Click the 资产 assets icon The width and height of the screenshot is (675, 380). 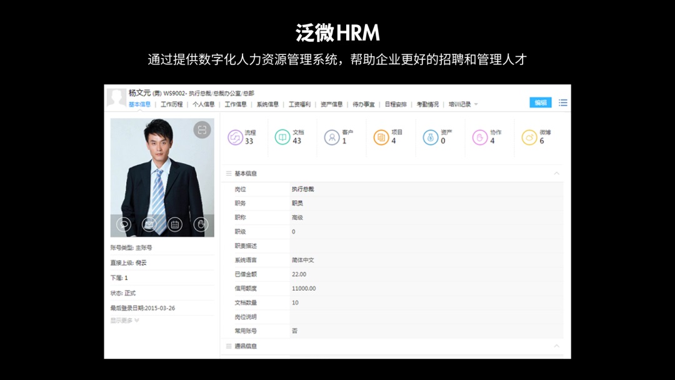coord(430,137)
